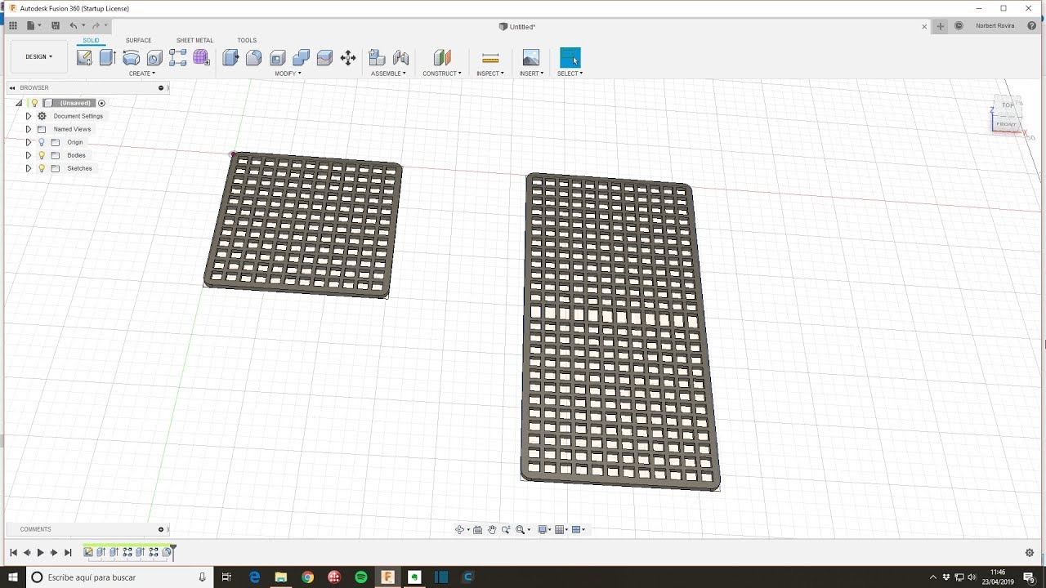Switch to the SURFACE tab
1046x588 pixels.
(x=138, y=40)
